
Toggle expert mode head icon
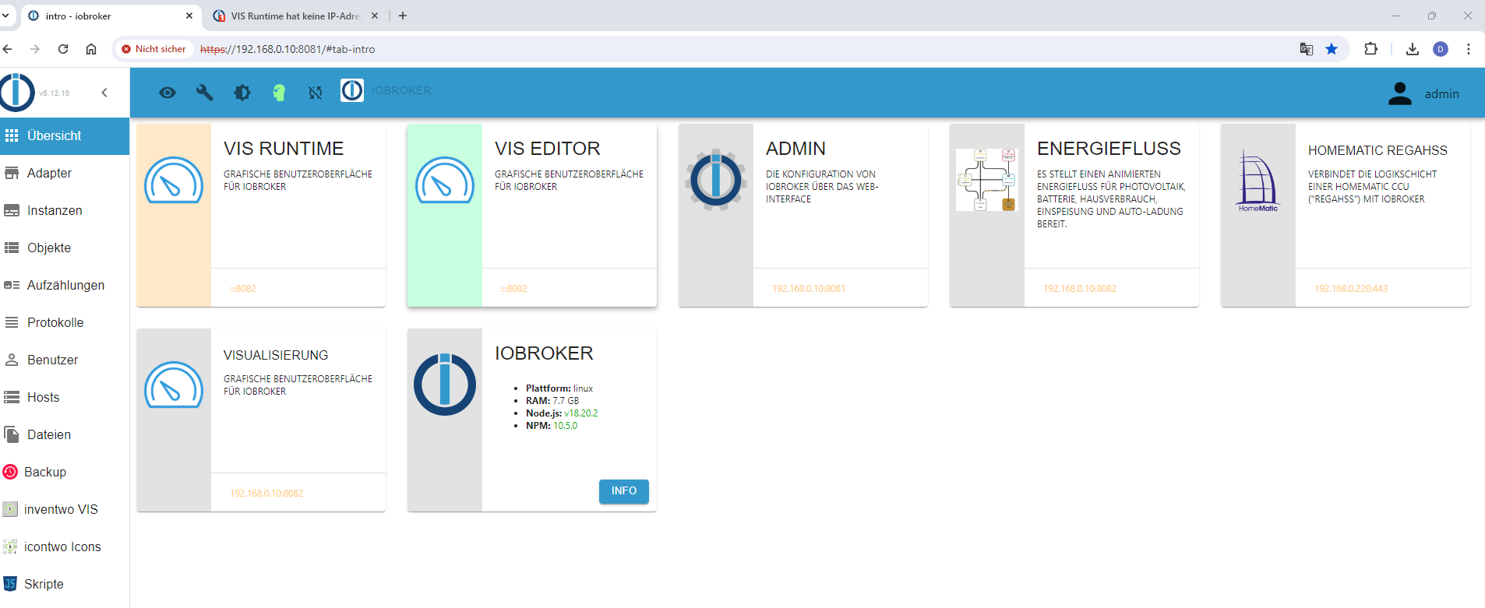click(x=279, y=93)
